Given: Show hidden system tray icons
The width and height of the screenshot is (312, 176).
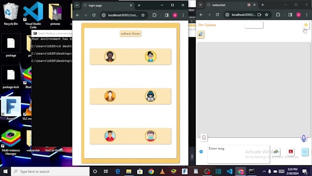Looking at the screenshot, I should [264, 171].
